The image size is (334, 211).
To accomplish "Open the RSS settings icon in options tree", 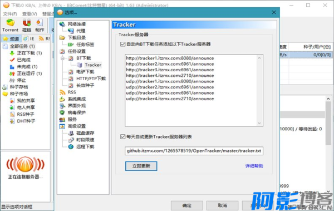I will coord(62,92).
